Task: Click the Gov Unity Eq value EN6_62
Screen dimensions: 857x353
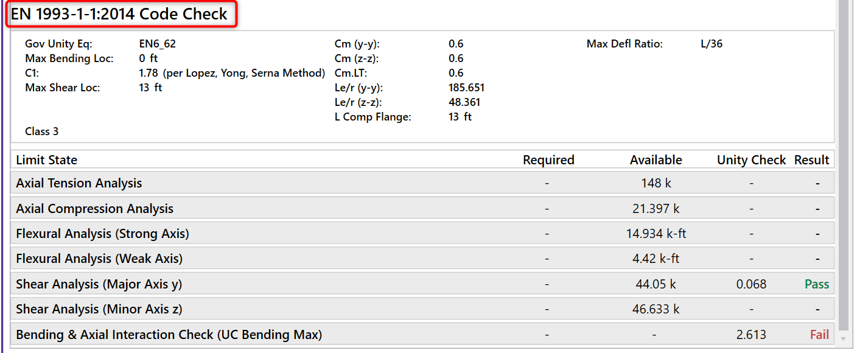Action: [157, 44]
